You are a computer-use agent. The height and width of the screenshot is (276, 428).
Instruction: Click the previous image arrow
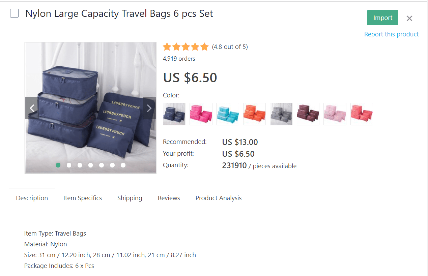pyautogui.click(x=32, y=108)
